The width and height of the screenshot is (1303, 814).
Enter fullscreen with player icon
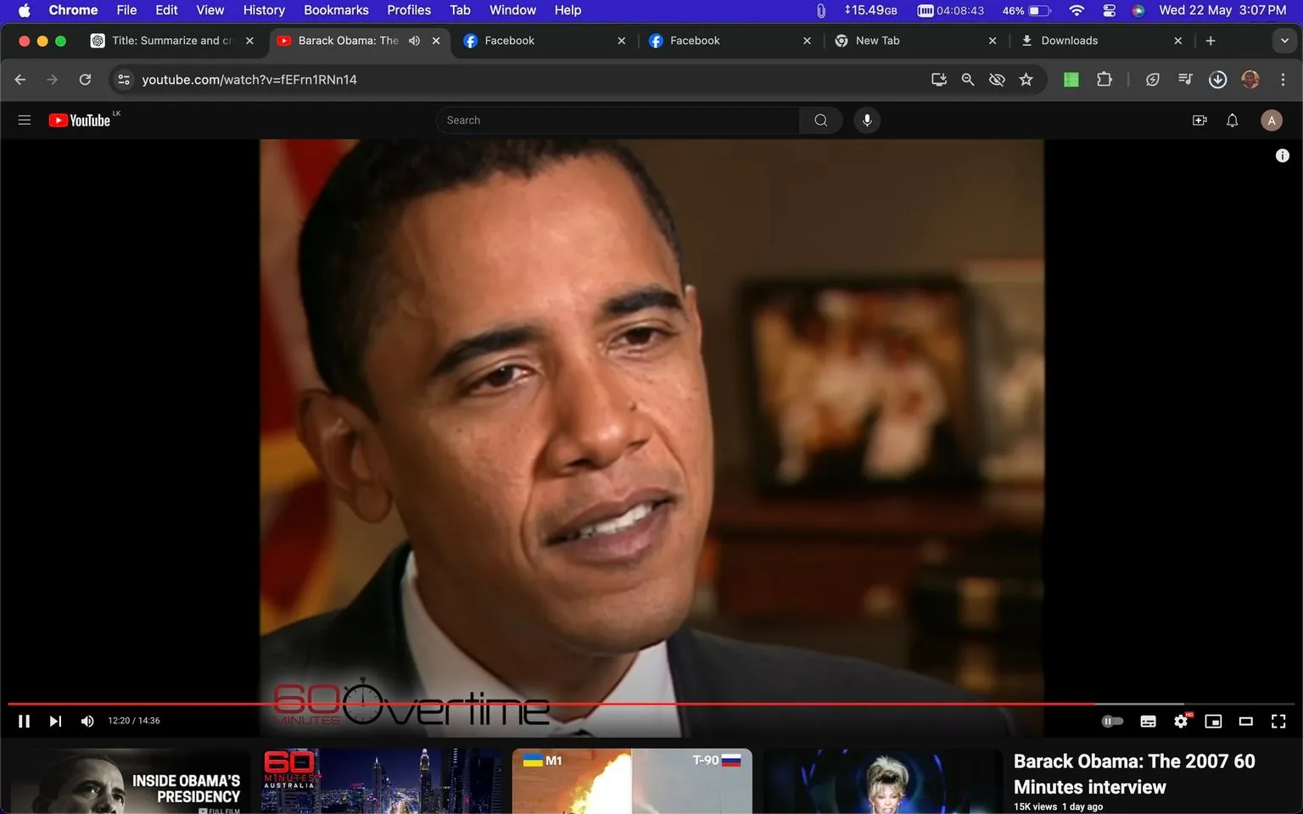point(1278,721)
